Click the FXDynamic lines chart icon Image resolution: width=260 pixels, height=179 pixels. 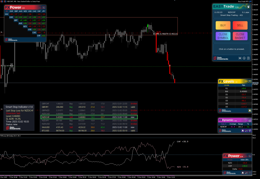(246, 131)
